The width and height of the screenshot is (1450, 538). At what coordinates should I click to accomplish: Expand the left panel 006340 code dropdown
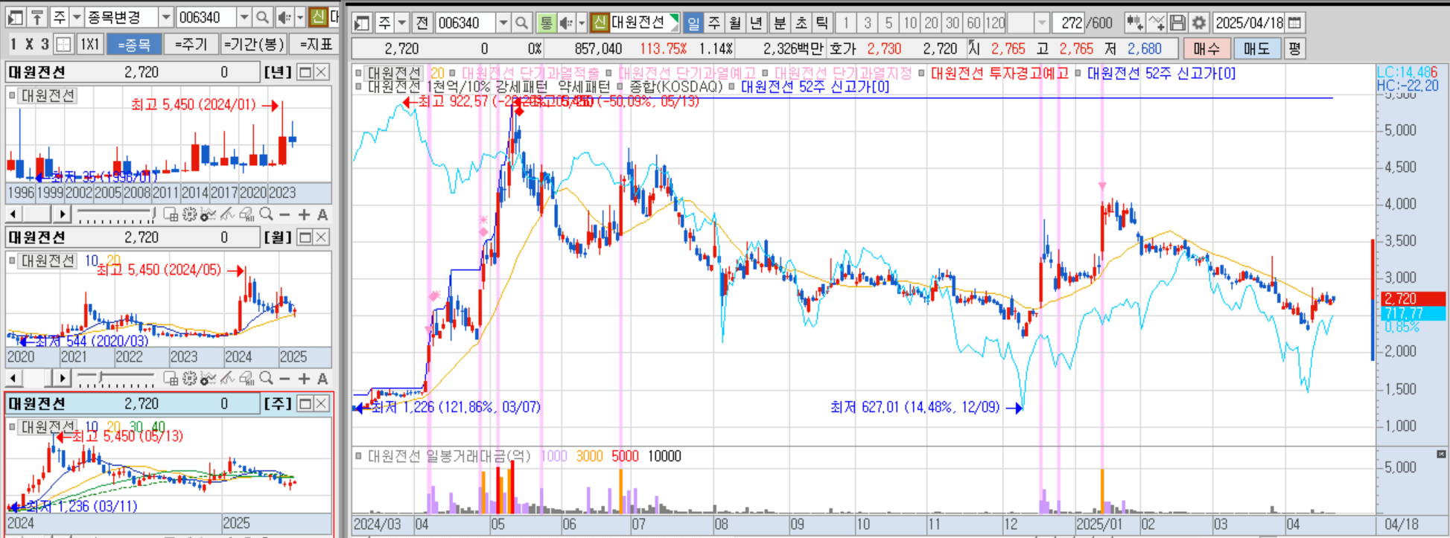pos(244,16)
